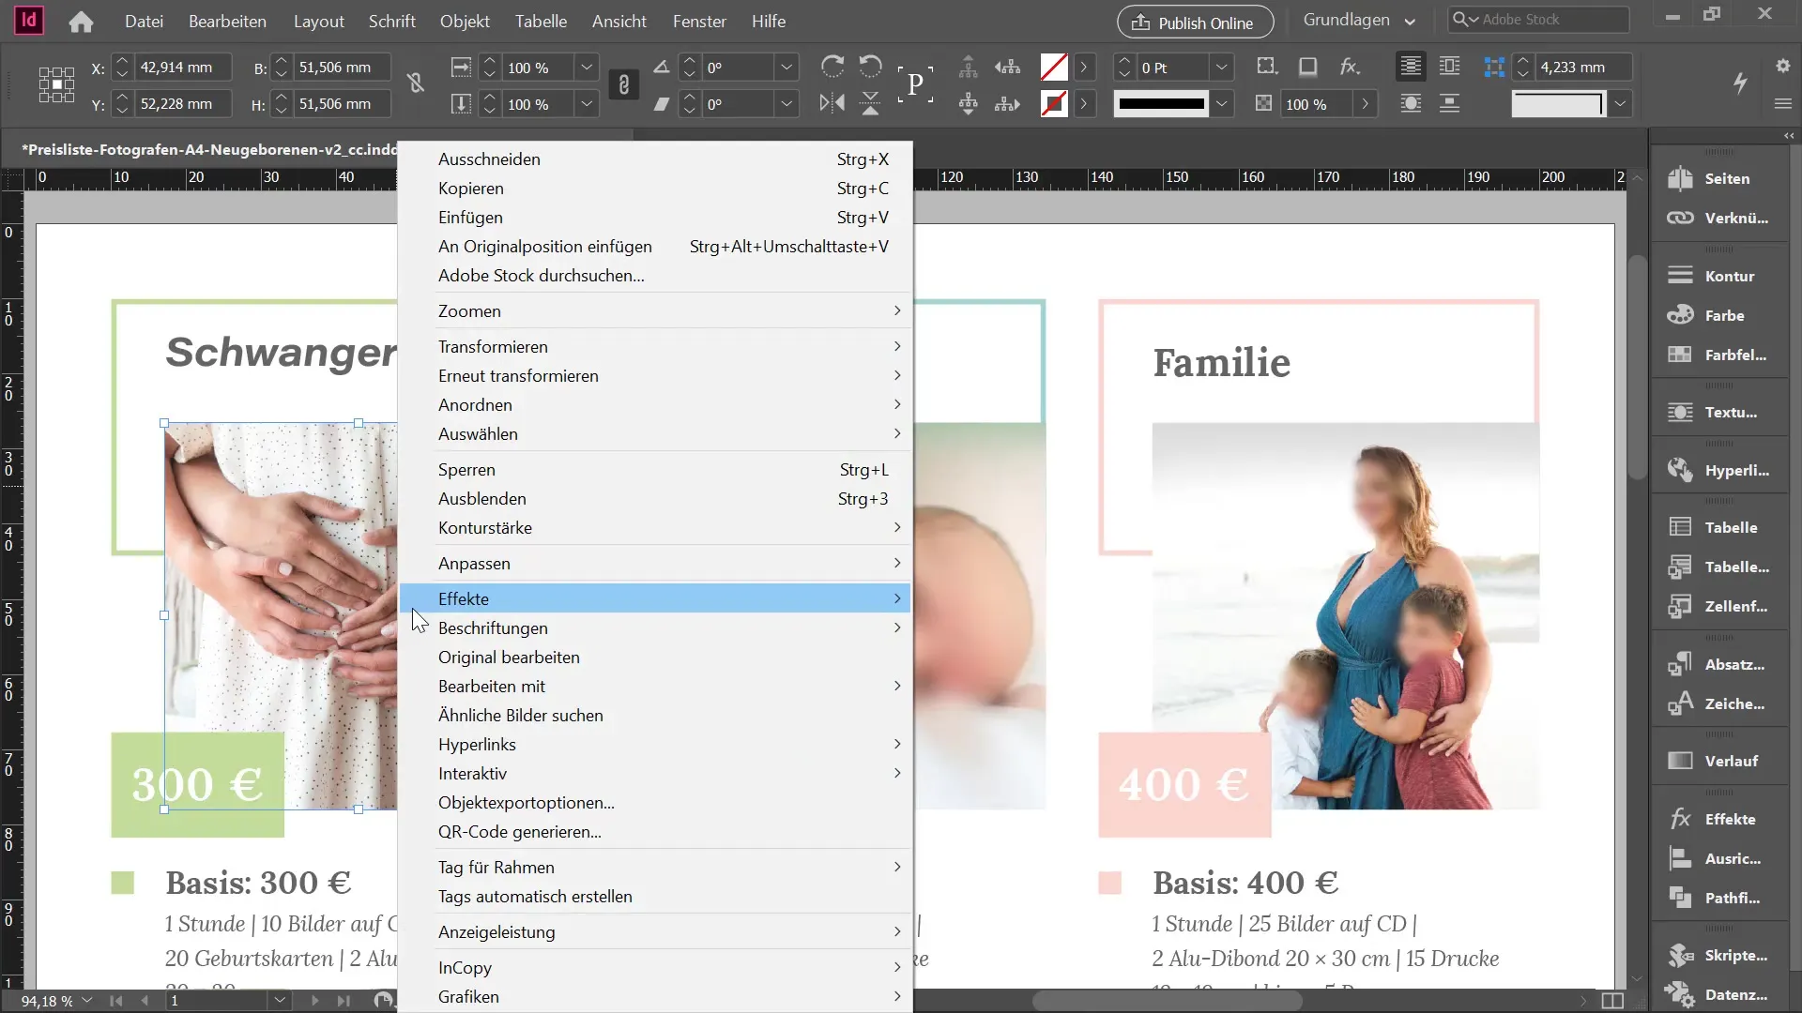Screen dimensions: 1802x1013
Task: Select Sperren in the context menu
Action: (655, 469)
